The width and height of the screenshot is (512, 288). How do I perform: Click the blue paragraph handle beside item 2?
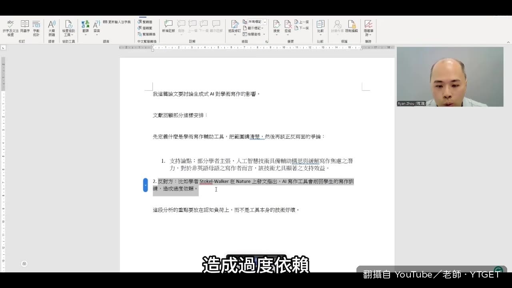click(x=146, y=185)
